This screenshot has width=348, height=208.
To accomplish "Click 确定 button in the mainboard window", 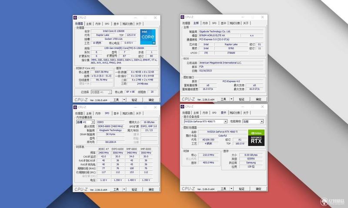I will click(x=258, y=99).
